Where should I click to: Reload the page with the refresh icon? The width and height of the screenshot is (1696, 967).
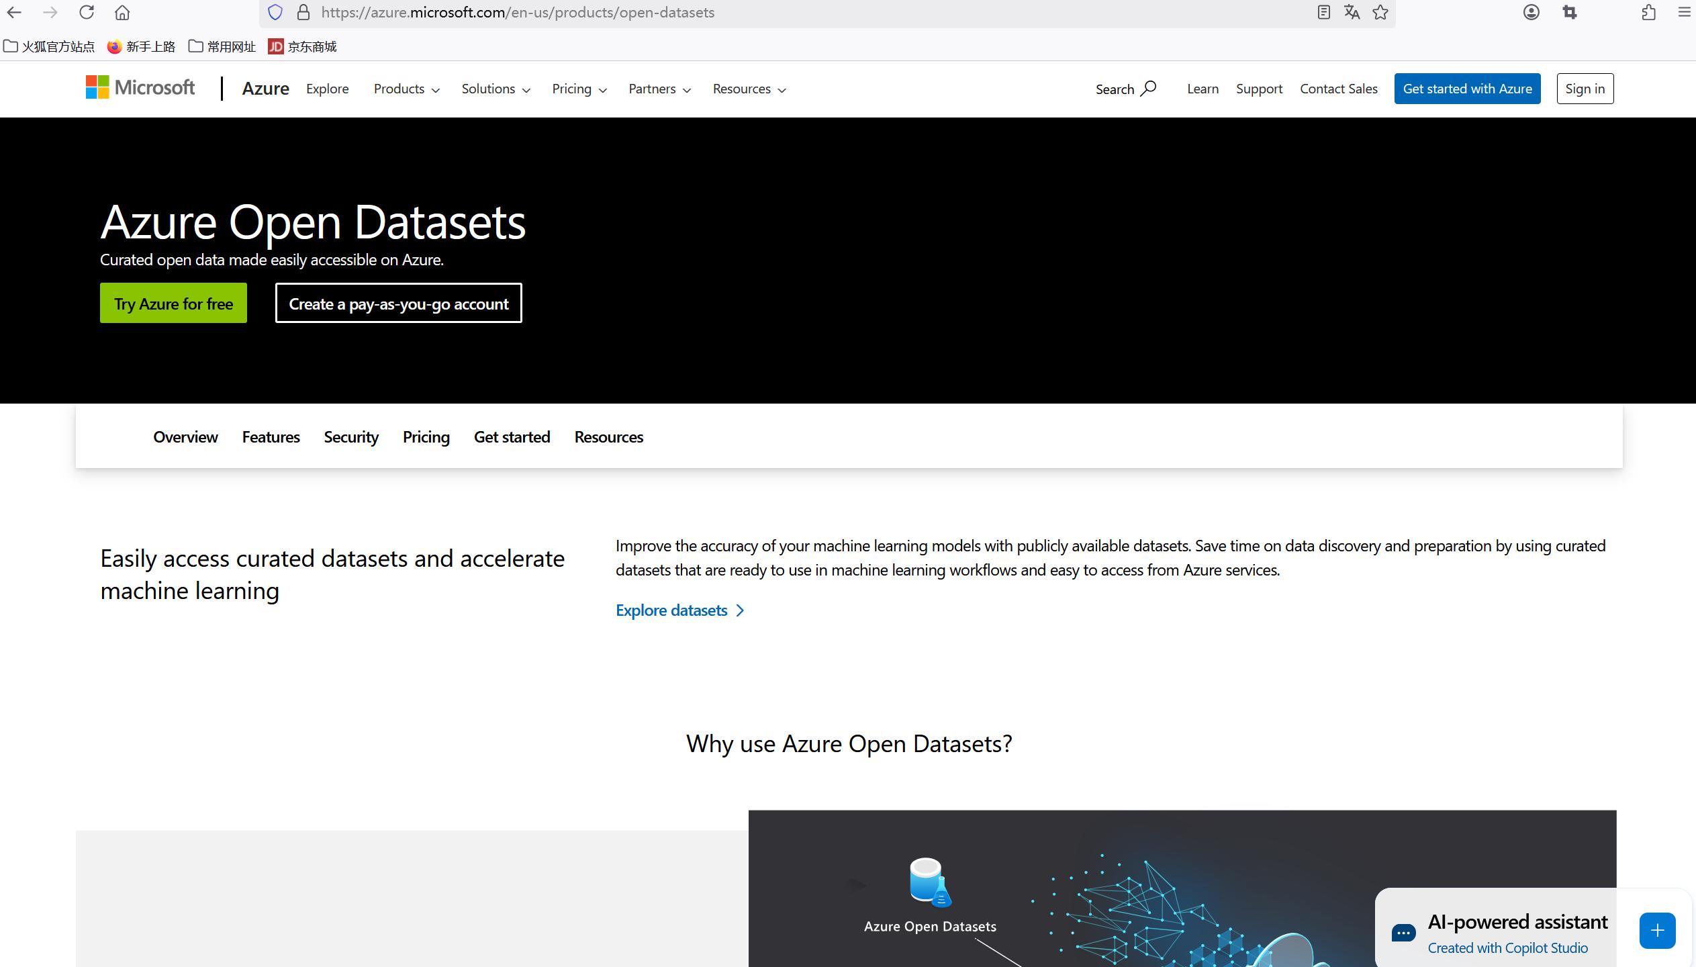click(87, 12)
